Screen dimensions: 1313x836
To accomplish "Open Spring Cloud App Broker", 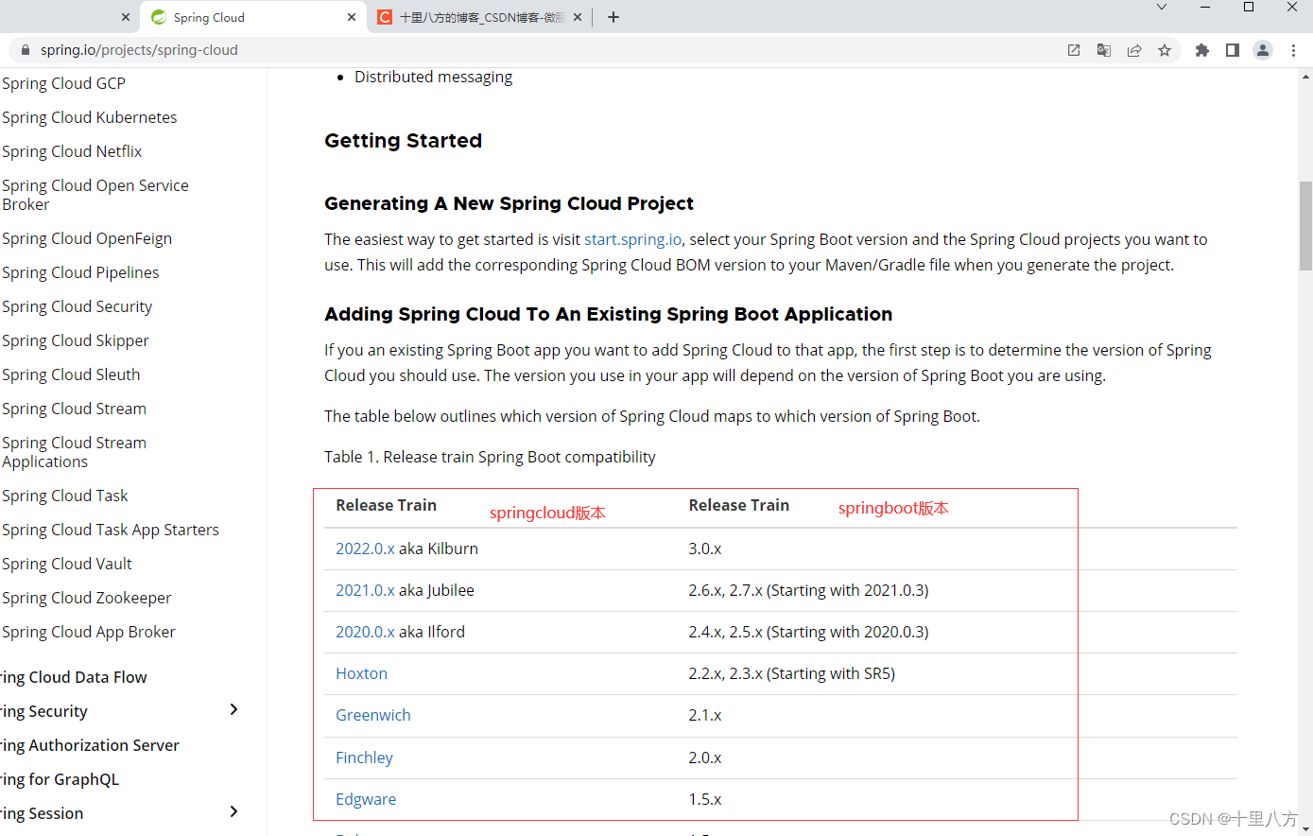I will (89, 632).
